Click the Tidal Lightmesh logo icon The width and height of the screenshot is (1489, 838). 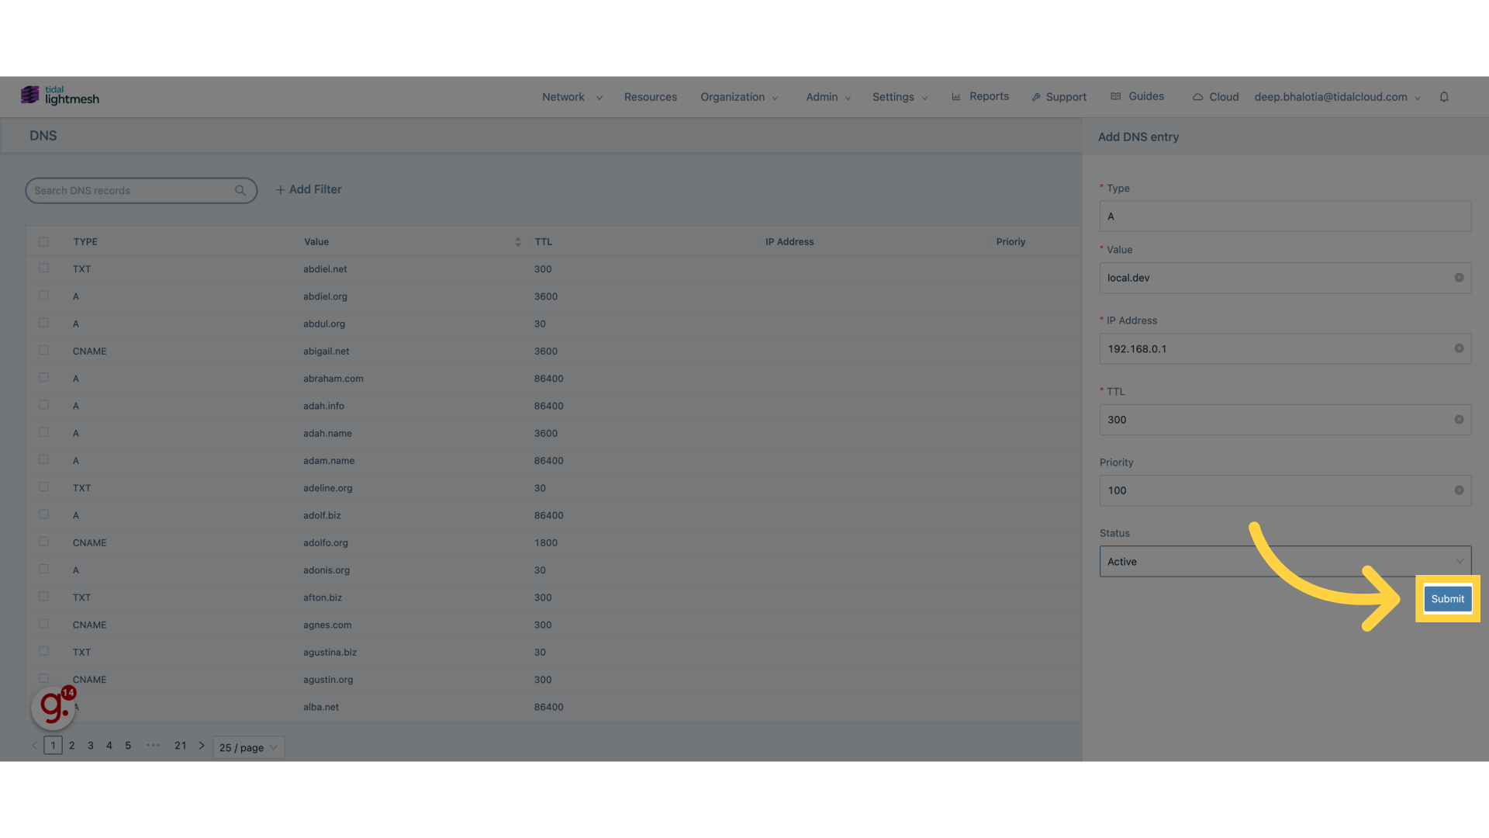[x=29, y=95]
